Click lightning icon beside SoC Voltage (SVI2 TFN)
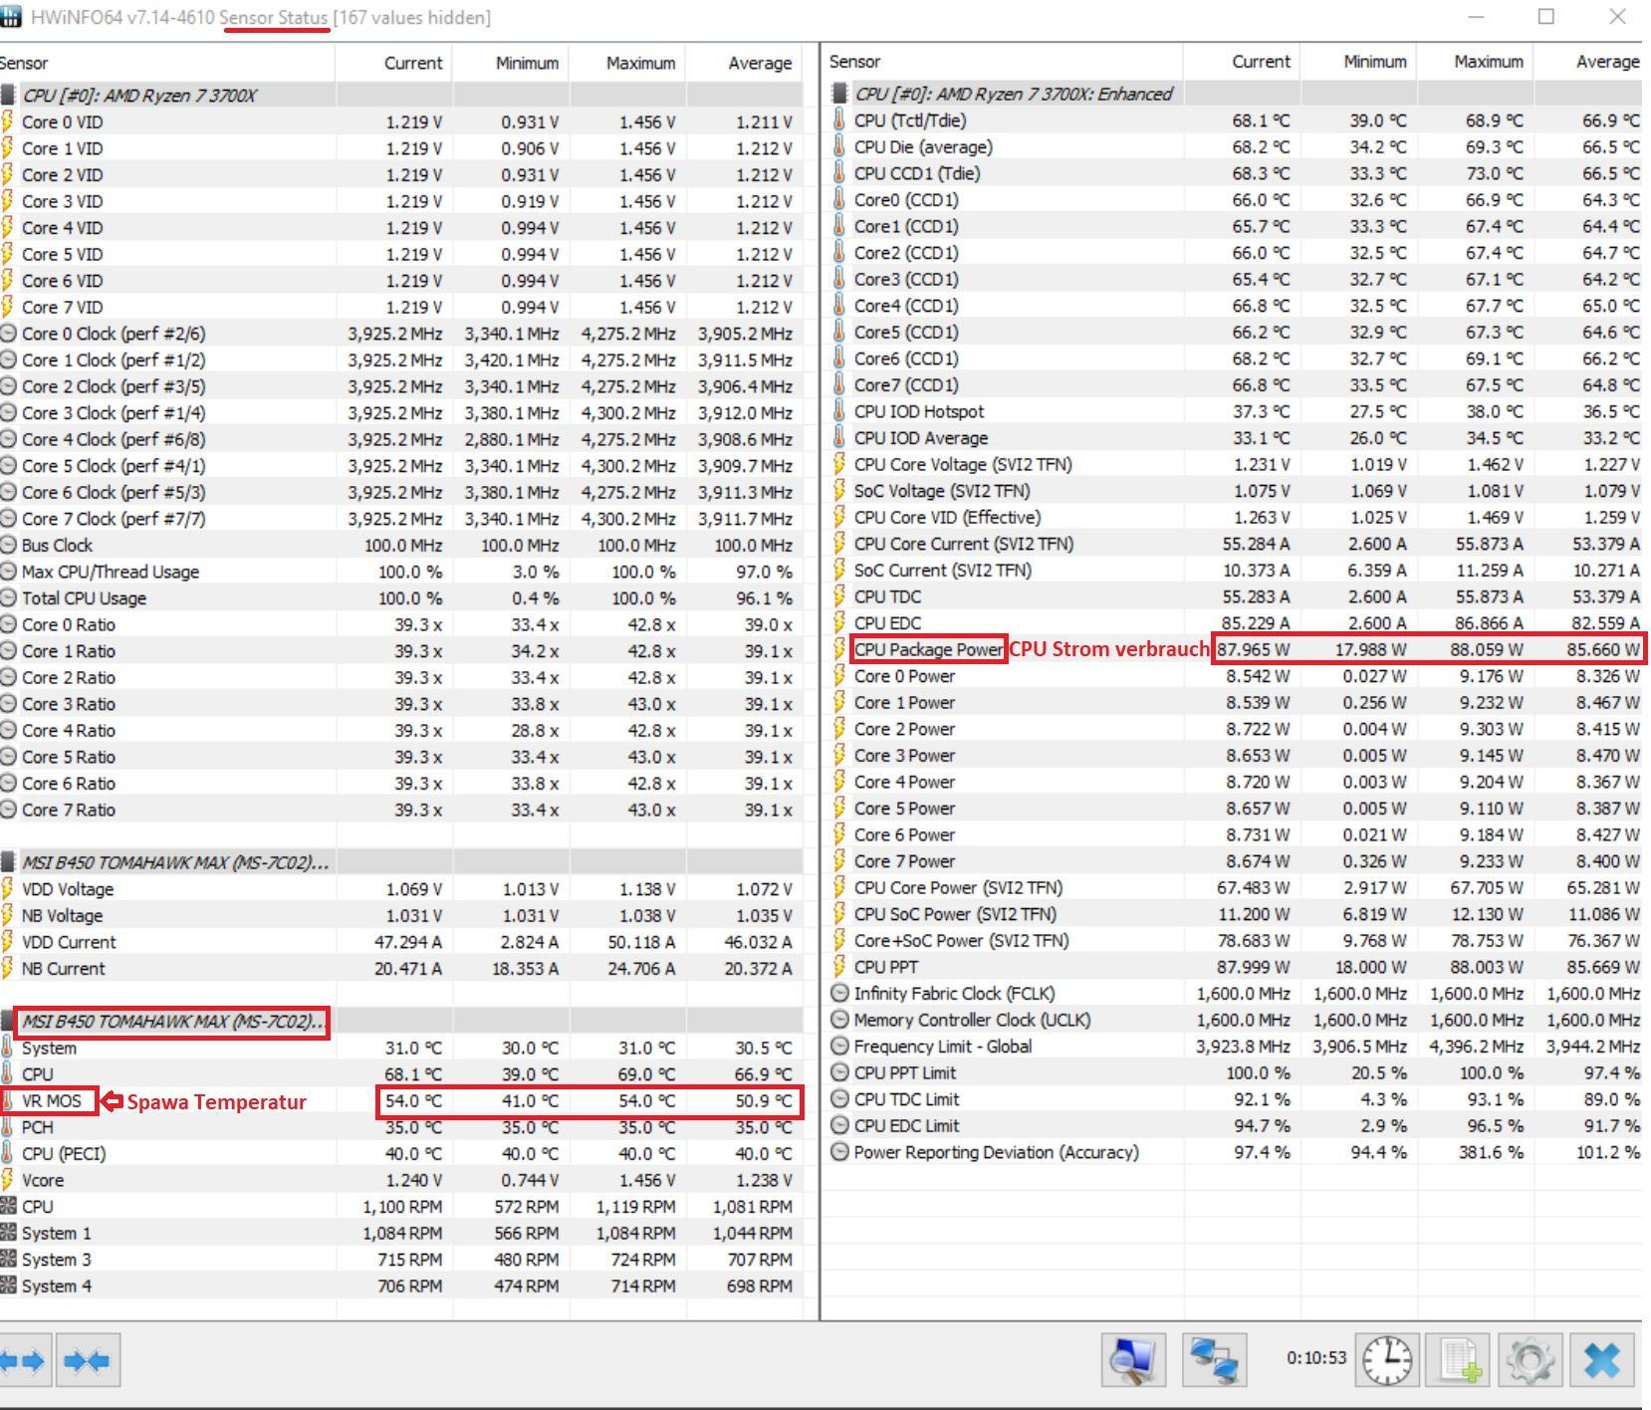Image resolution: width=1651 pixels, height=1410 pixels. point(838,490)
